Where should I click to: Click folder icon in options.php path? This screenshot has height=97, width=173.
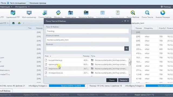pos(92,64)
